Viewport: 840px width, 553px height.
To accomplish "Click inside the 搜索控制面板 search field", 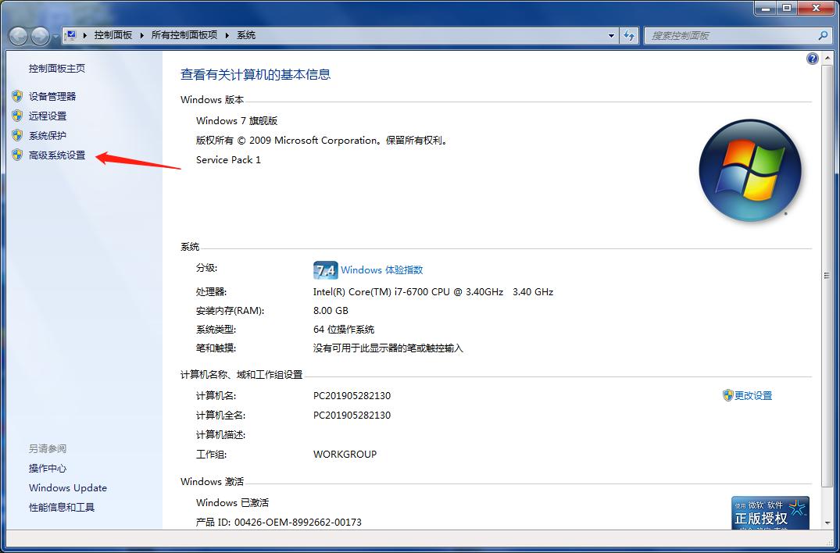I will click(727, 35).
